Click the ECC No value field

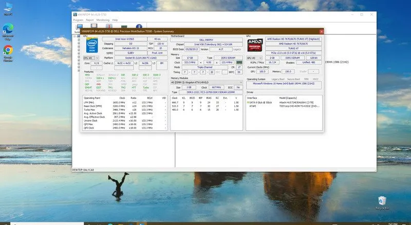point(238,87)
